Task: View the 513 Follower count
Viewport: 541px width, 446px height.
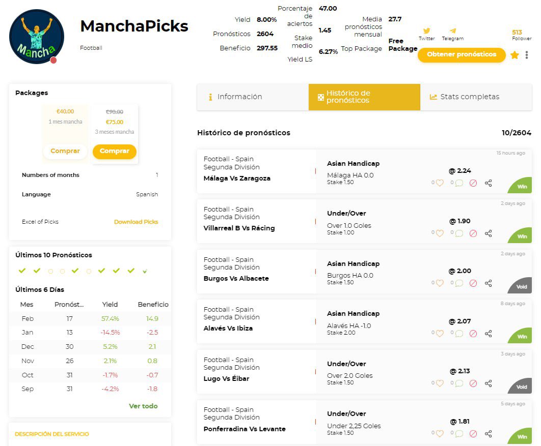Action: click(521, 35)
